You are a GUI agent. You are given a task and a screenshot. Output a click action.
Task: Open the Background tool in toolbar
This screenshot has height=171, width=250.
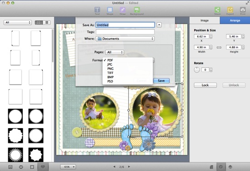click(137, 11)
